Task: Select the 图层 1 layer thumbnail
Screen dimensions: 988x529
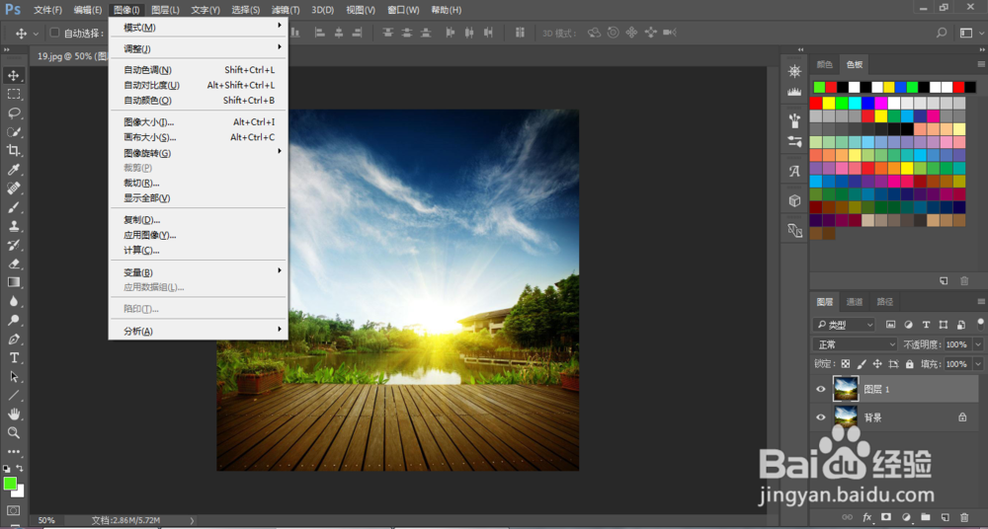Action: (x=845, y=389)
